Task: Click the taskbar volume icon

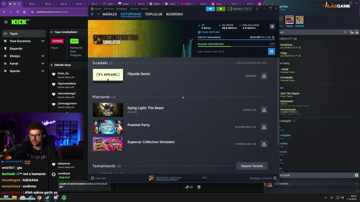Action: 342,198
